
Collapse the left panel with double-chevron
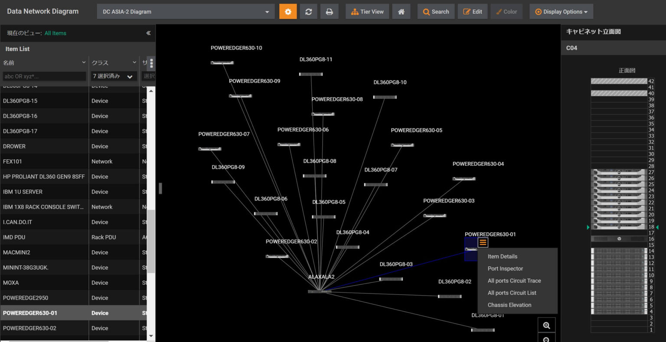pyautogui.click(x=148, y=33)
